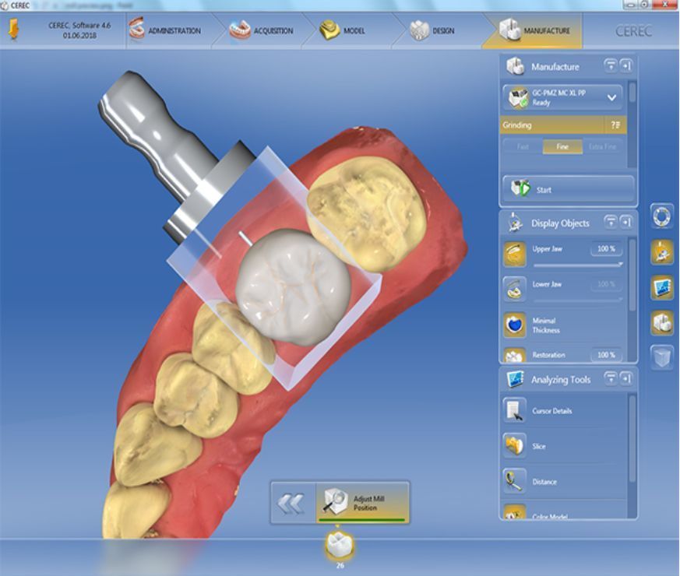
Task: Toggle Upper Jaw visibility
Action: [515, 254]
